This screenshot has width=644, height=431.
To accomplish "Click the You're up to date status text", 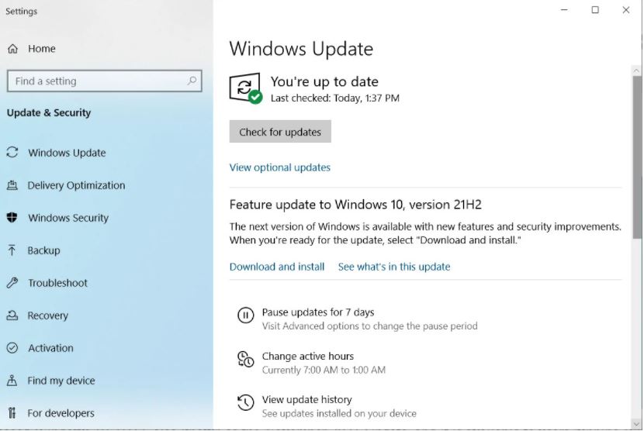I will [324, 81].
